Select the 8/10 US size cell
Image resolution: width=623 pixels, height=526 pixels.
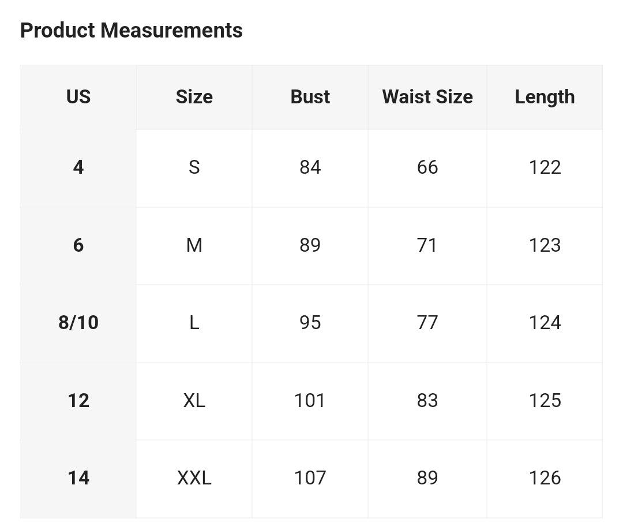pyautogui.click(x=78, y=323)
